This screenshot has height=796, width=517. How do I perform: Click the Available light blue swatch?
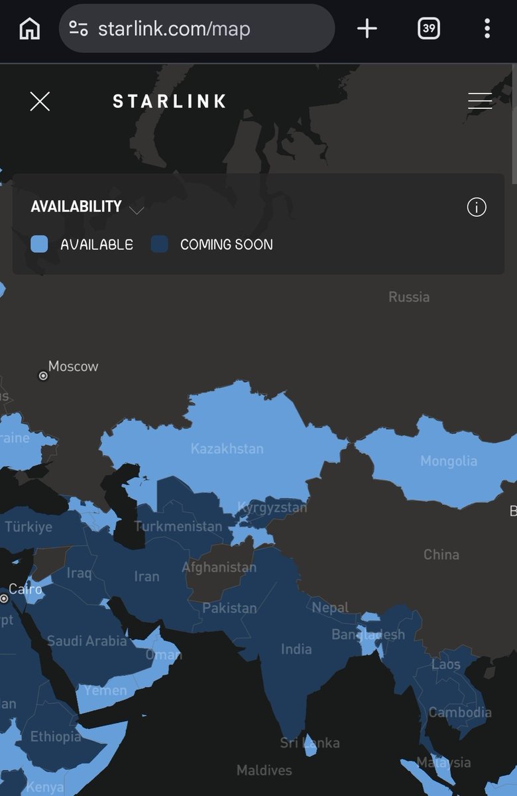click(39, 244)
